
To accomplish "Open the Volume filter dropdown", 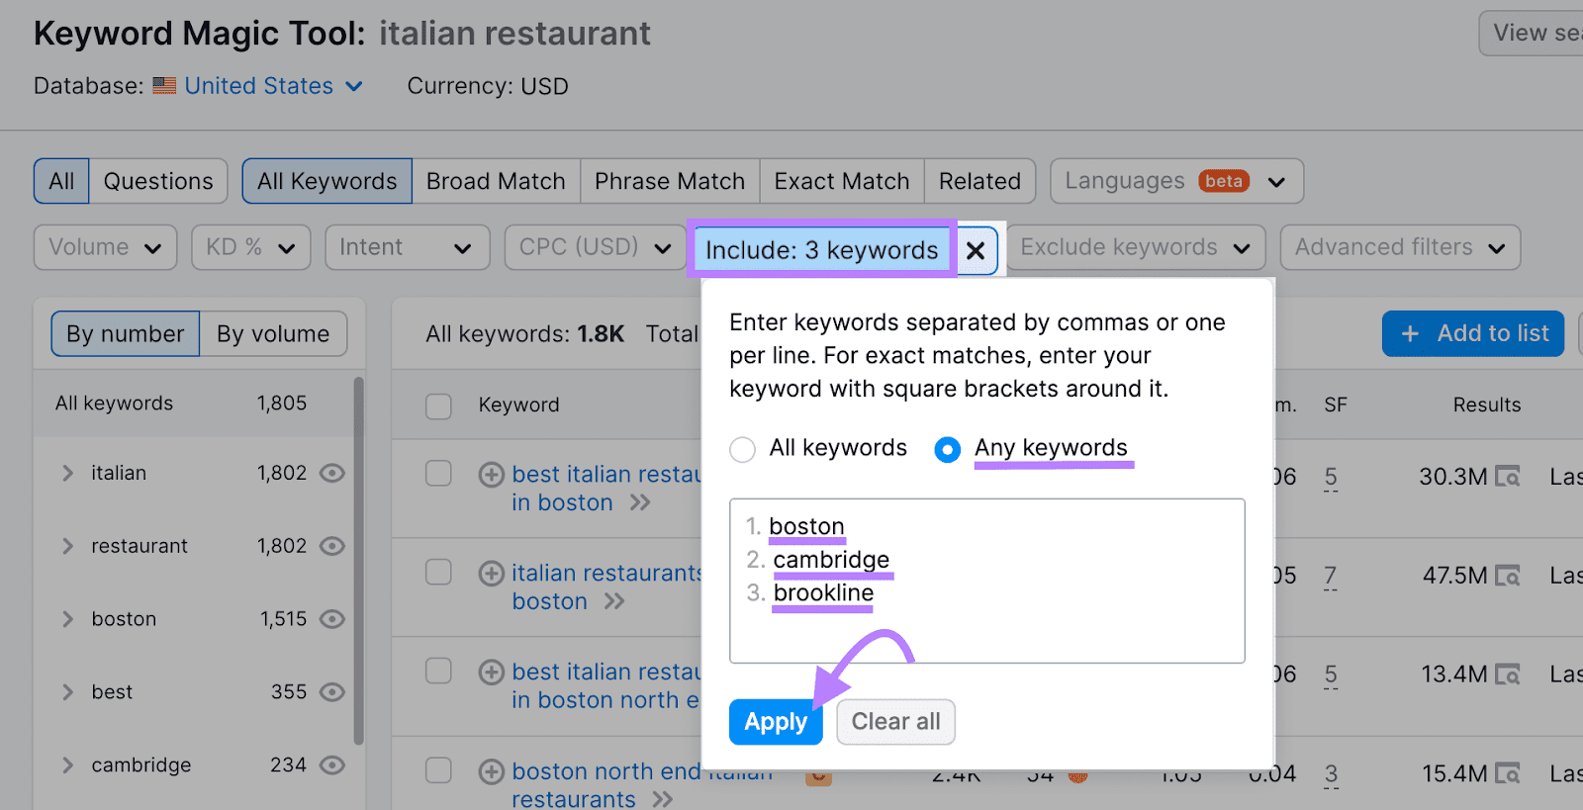I will click(x=104, y=247).
